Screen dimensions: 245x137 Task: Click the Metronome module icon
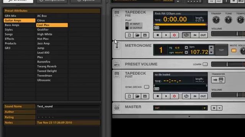coord(117,46)
